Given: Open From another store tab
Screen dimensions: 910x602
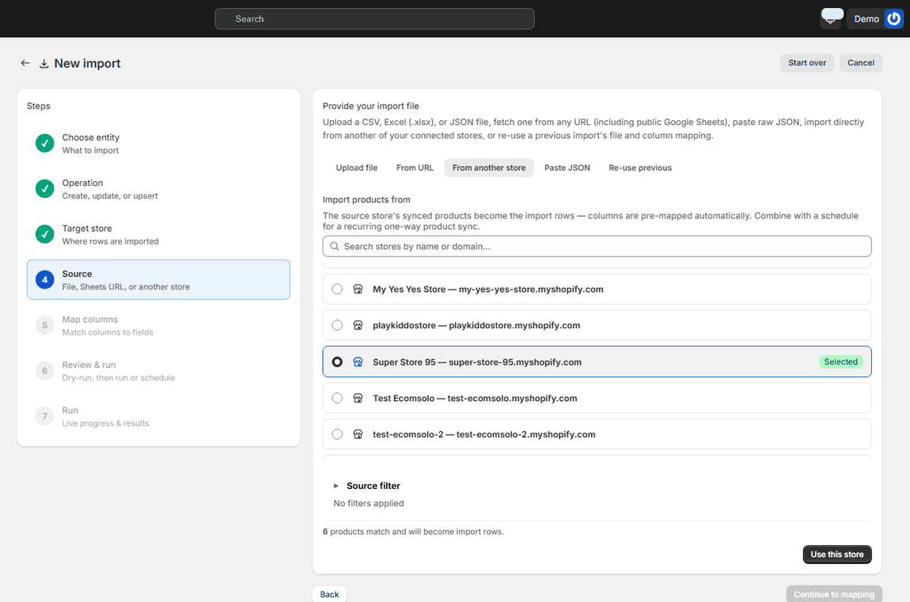Looking at the screenshot, I should point(489,168).
